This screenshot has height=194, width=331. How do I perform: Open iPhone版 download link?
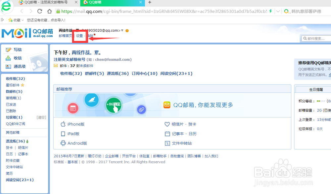point(76,124)
